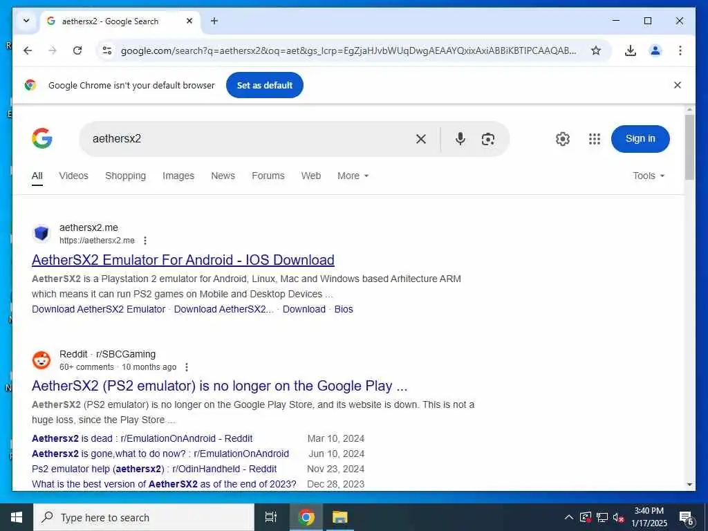
Task: Open Download AetherSX2 Emulator sitelink
Action: click(x=98, y=309)
